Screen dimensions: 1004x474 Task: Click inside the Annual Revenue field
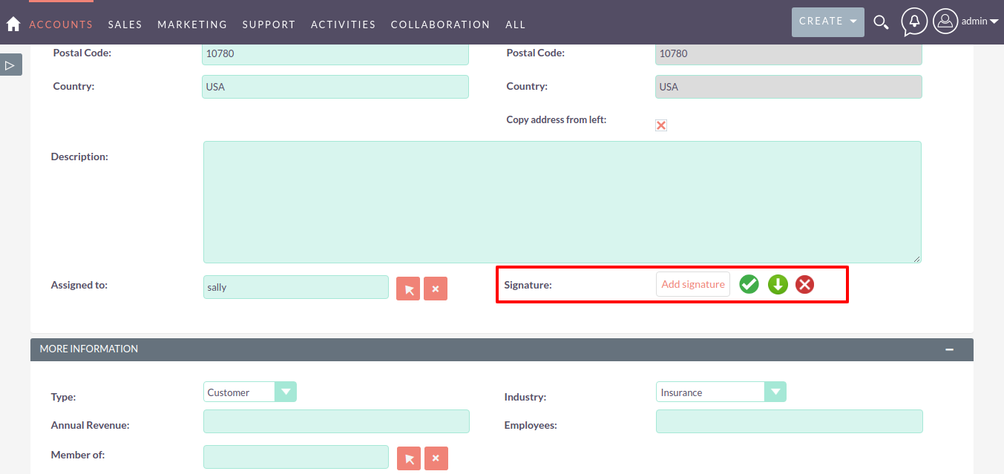click(x=335, y=421)
